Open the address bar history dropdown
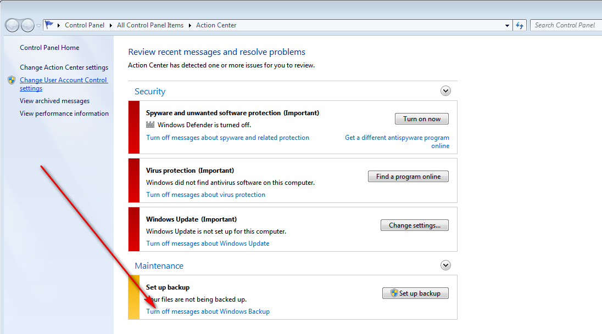The height and width of the screenshot is (334, 602). coord(507,26)
